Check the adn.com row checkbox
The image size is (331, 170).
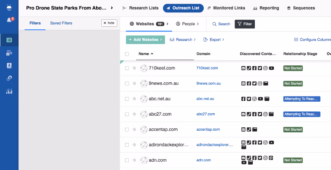click(x=127, y=160)
